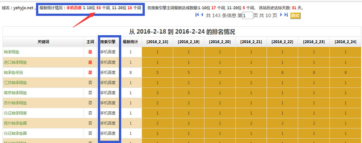362x143 pixels.
Task: Go to the previous page arrow
Action: point(202,15)
